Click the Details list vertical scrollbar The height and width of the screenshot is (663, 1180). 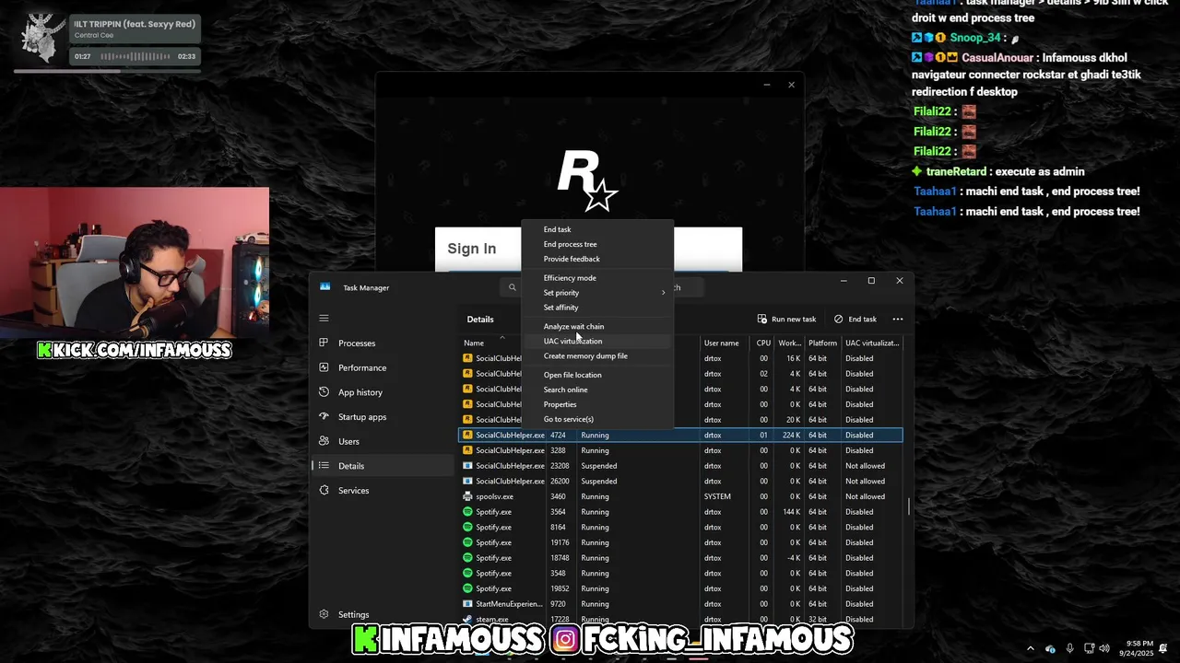tap(909, 506)
